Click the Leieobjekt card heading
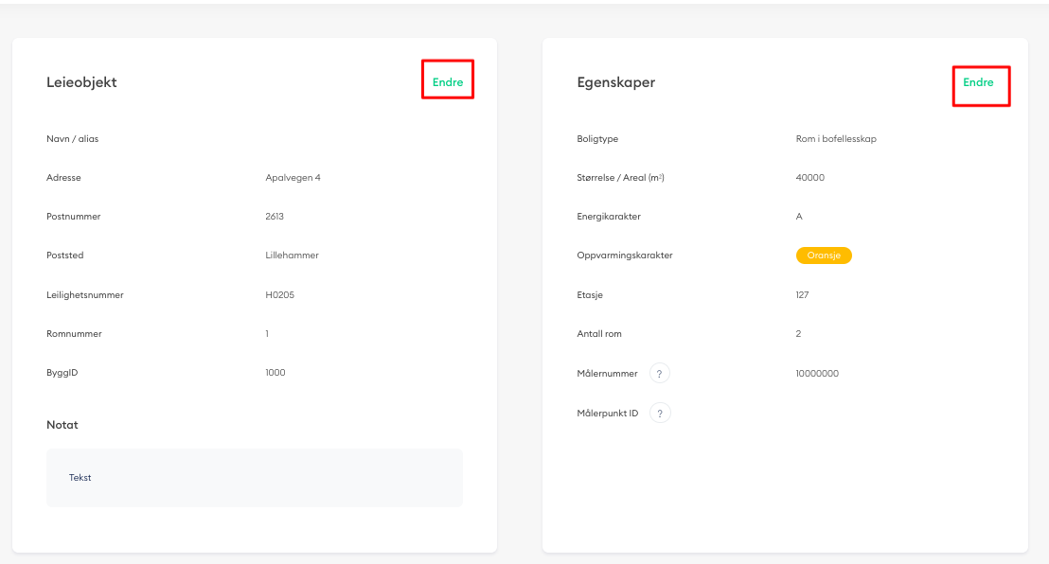1049x564 pixels. pyautogui.click(x=81, y=81)
